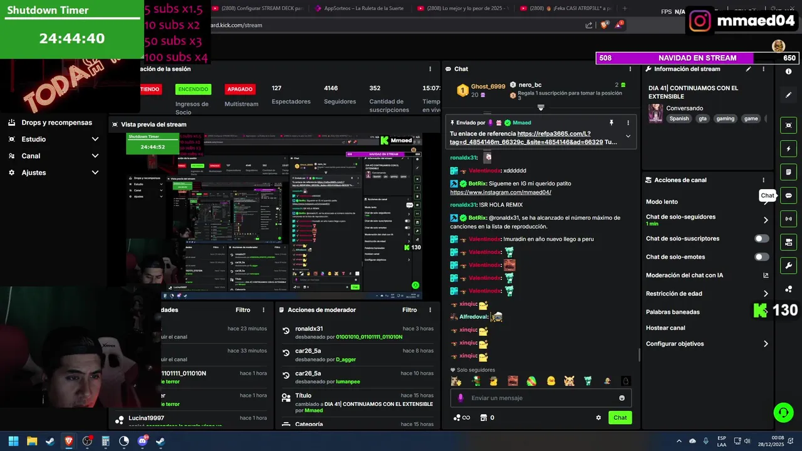Expand the pinned message chevron

point(628,136)
